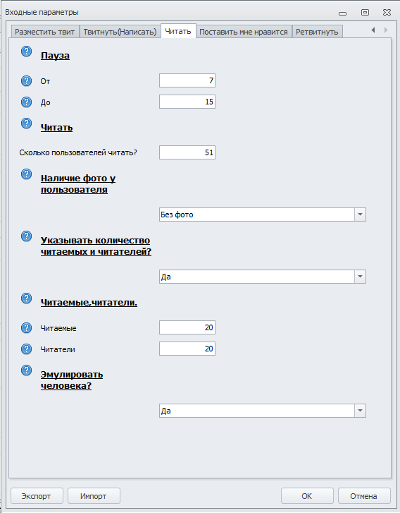
Task: Click help icon for Эмулировать человека
Action: click(x=27, y=370)
